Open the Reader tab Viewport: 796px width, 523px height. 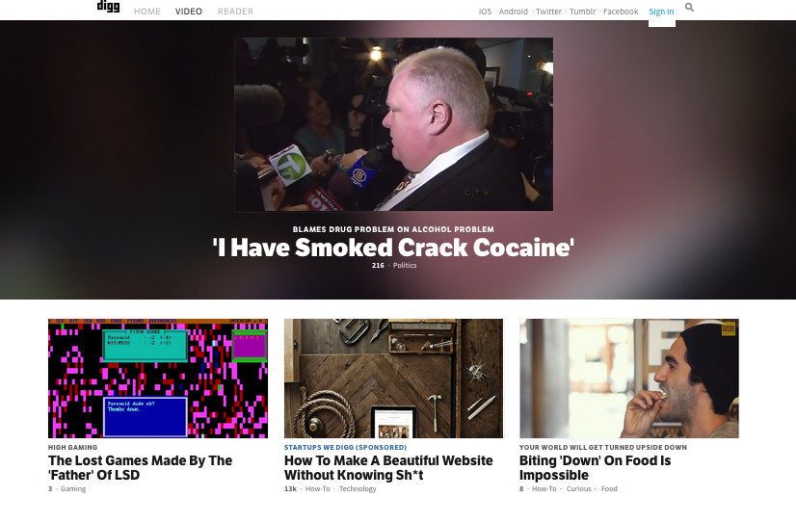pos(235,12)
